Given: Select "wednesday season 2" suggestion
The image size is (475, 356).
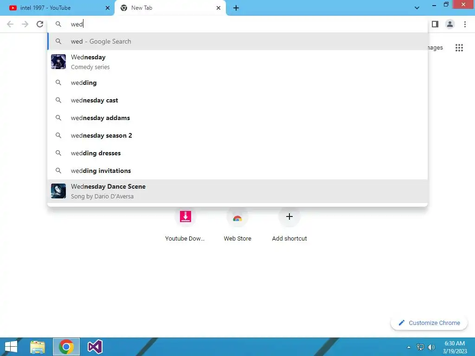Looking at the screenshot, I should point(237,135).
